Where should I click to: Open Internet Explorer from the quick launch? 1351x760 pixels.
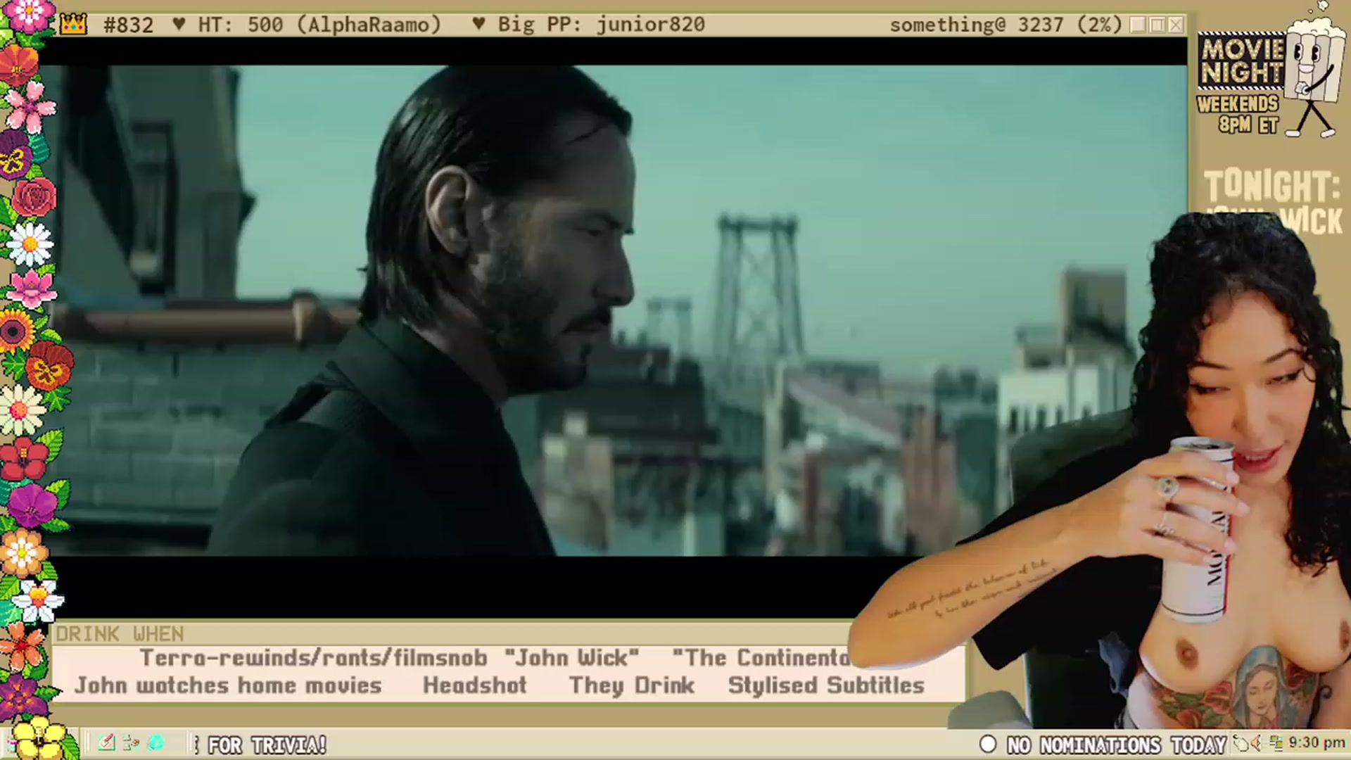tap(156, 743)
